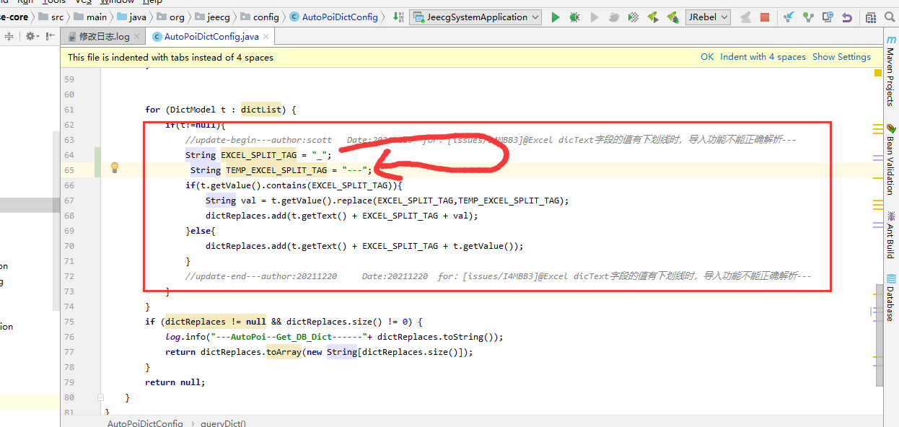Open the project panel gear settings dropdown
The image size is (899, 427).
pos(32,36)
